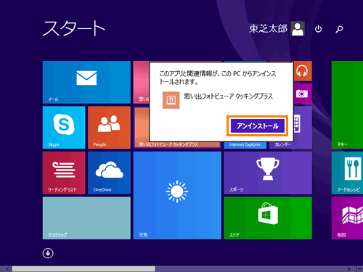Select the 思い出フォトビューア クッキングプラス tile
The height and width of the screenshot is (272, 363).
[142, 128]
